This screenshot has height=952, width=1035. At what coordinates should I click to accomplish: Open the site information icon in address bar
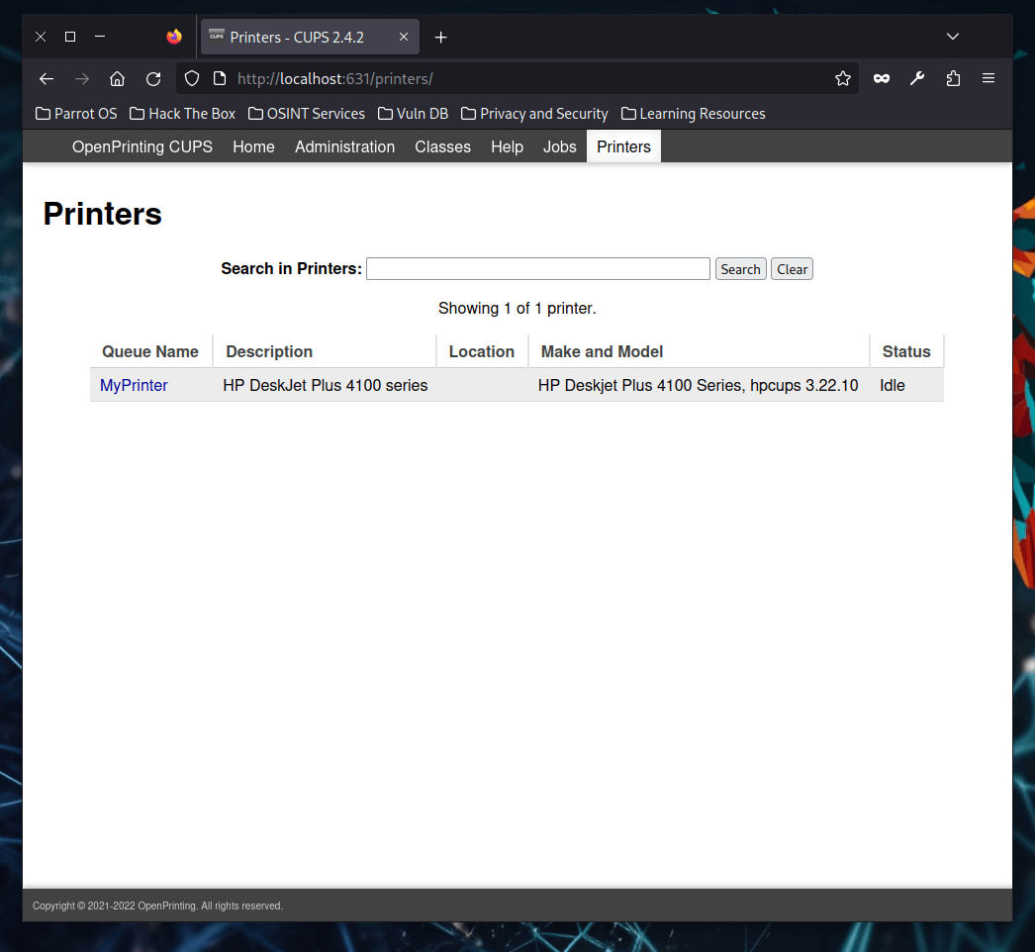(x=219, y=78)
